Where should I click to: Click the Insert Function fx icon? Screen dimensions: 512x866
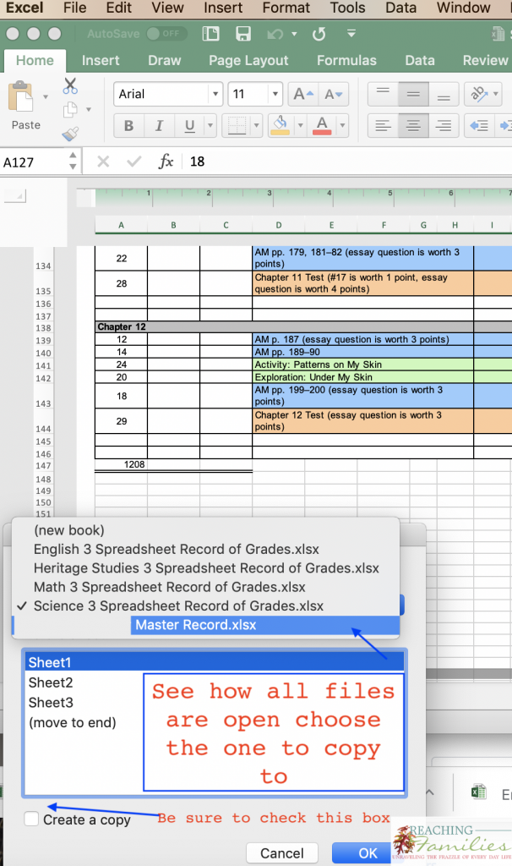pyautogui.click(x=166, y=162)
